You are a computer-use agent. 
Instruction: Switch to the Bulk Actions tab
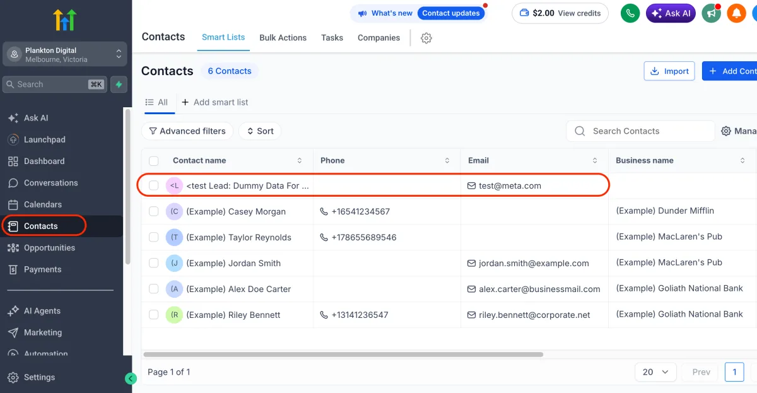click(x=283, y=38)
